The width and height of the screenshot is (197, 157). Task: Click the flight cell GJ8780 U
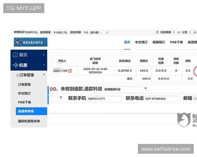pyautogui.click(x=125, y=71)
